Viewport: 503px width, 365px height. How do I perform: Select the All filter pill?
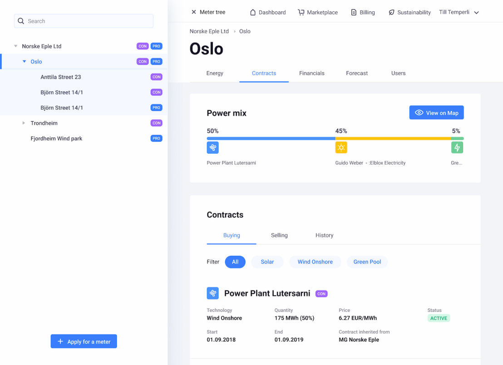235,262
